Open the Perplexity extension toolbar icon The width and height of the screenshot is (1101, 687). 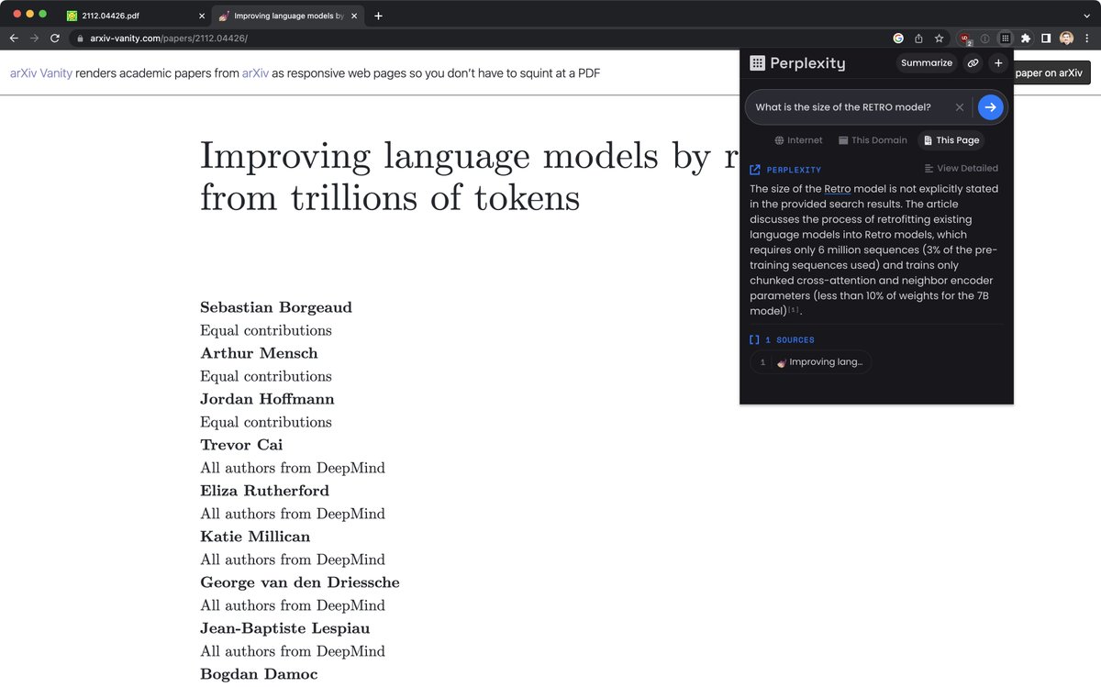coord(1005,39)
